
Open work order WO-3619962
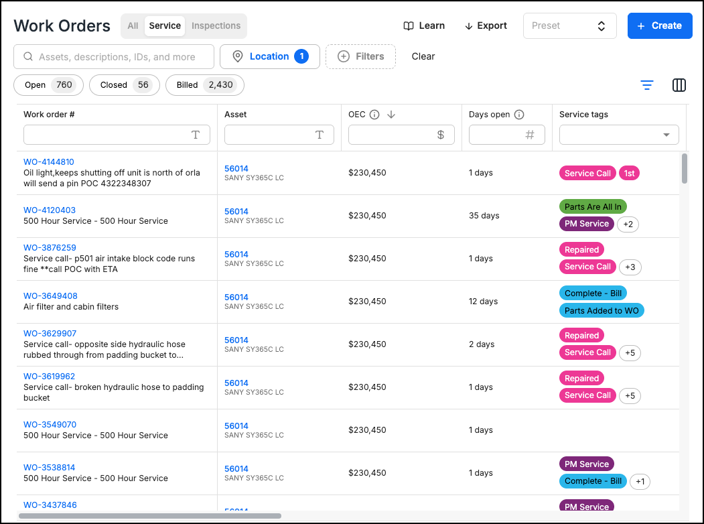point(49,377)
